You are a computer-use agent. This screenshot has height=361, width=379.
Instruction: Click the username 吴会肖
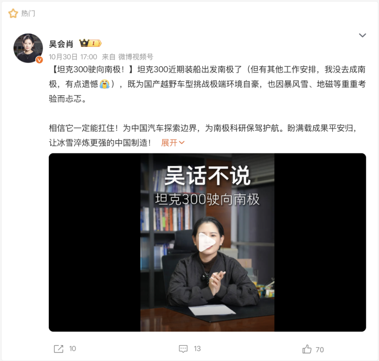(x=61, y=44)
